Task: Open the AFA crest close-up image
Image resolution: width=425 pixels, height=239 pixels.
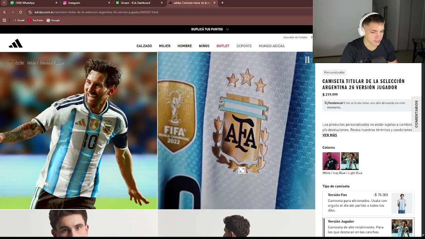Action: [x=236, y=130]
